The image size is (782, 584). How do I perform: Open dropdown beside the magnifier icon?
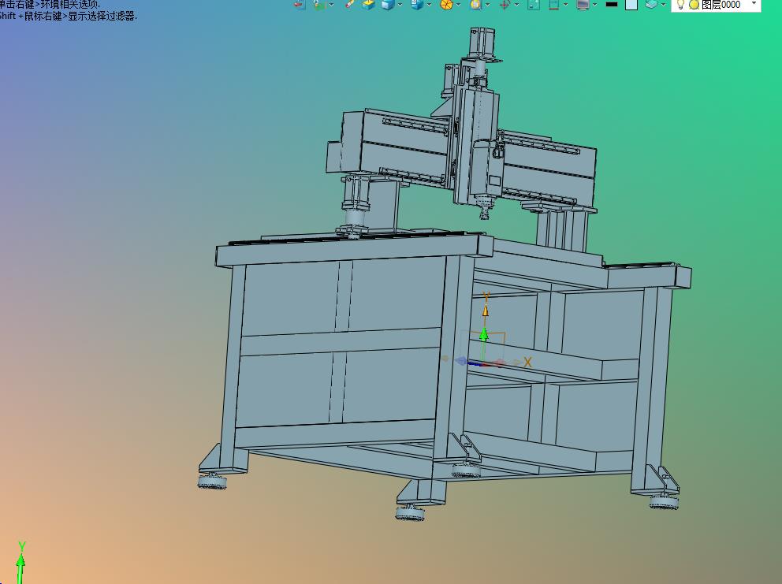(x=487, y=5)
